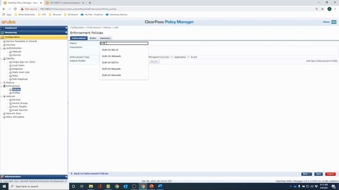Expand the Posture tree node

2,82
